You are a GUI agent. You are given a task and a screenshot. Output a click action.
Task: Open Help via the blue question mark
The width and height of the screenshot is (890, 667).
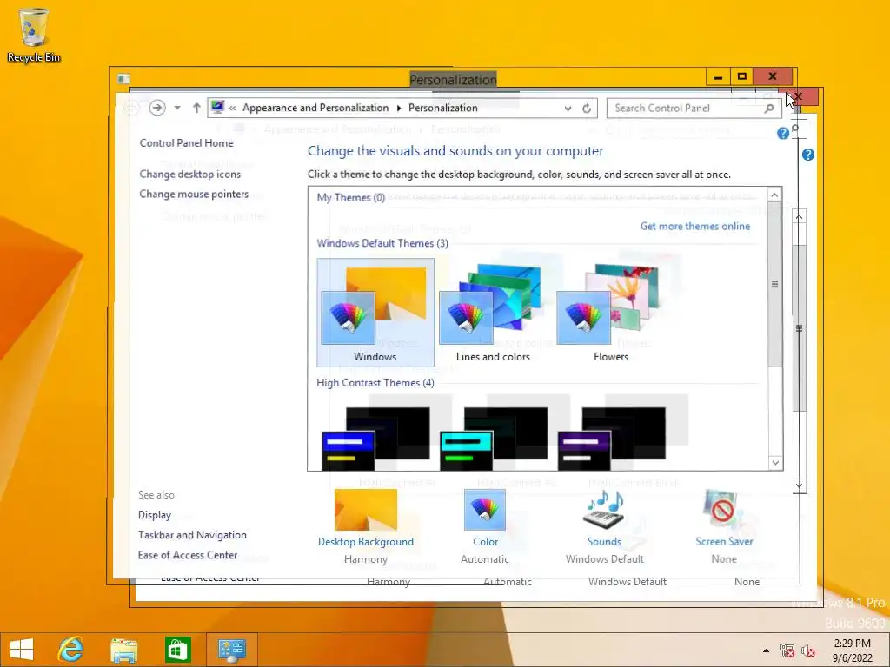click(783, 133)
